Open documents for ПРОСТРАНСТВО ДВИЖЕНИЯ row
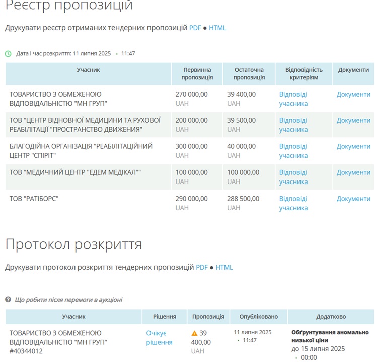The width and height of the screenshot is (375, 364). click(x=353, y=120)
